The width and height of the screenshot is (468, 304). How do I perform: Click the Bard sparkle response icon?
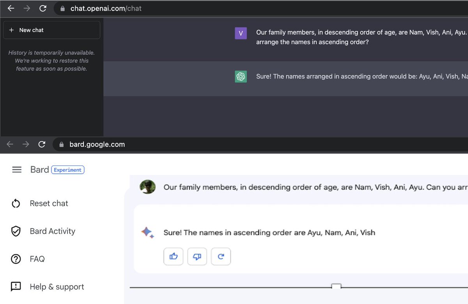pyautogui.click(x=147, y=233)
